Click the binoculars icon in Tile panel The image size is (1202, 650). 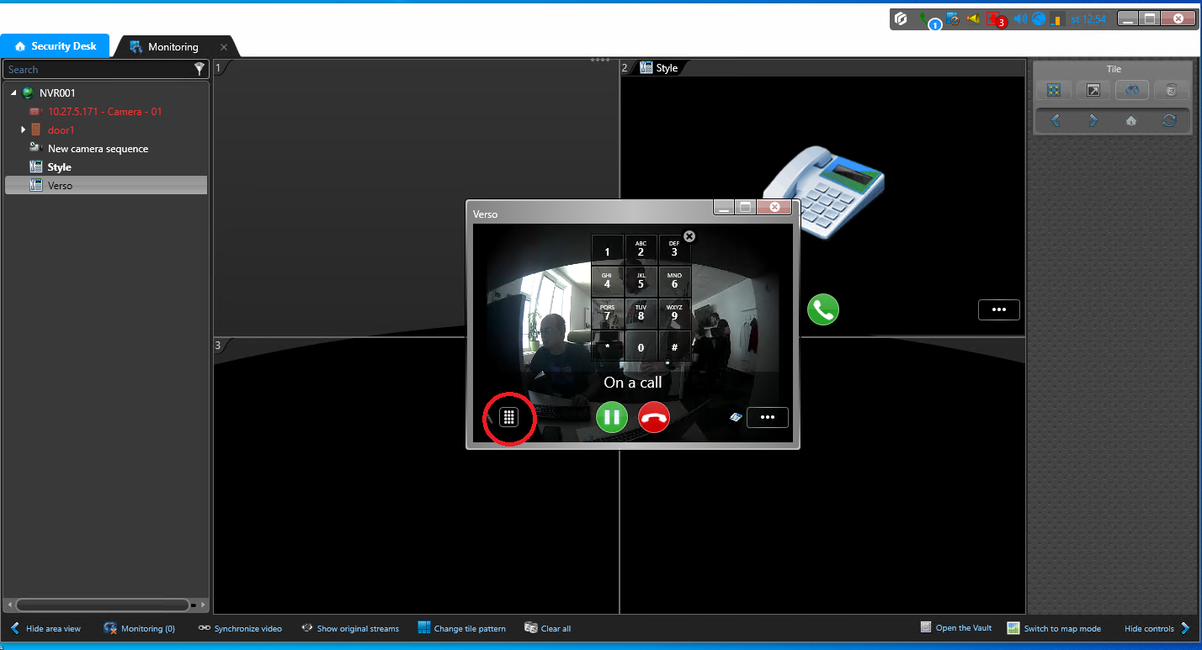click(x=1132, y=90)
